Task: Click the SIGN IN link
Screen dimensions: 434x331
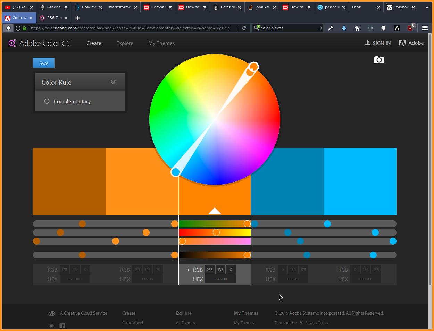Action: (378, 43)
